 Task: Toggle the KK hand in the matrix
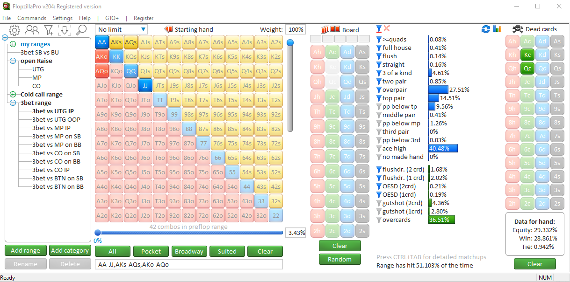click(x=116, y=56)
